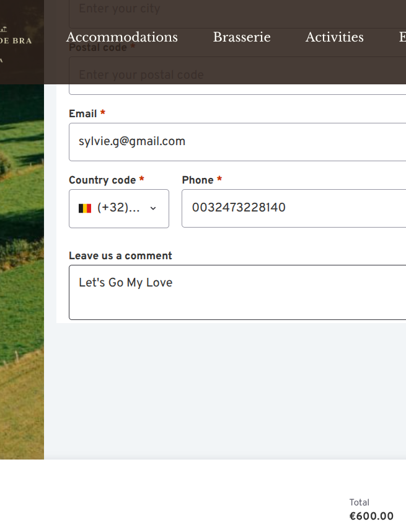406x529 pixels.
Task: Click the city input field
Action: (237, 14)
